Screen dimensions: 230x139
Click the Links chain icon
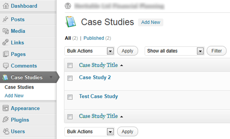click(x=5, y=43)
